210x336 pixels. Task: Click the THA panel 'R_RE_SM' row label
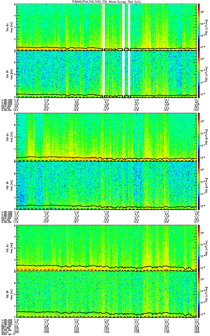(x=6, y=110)
